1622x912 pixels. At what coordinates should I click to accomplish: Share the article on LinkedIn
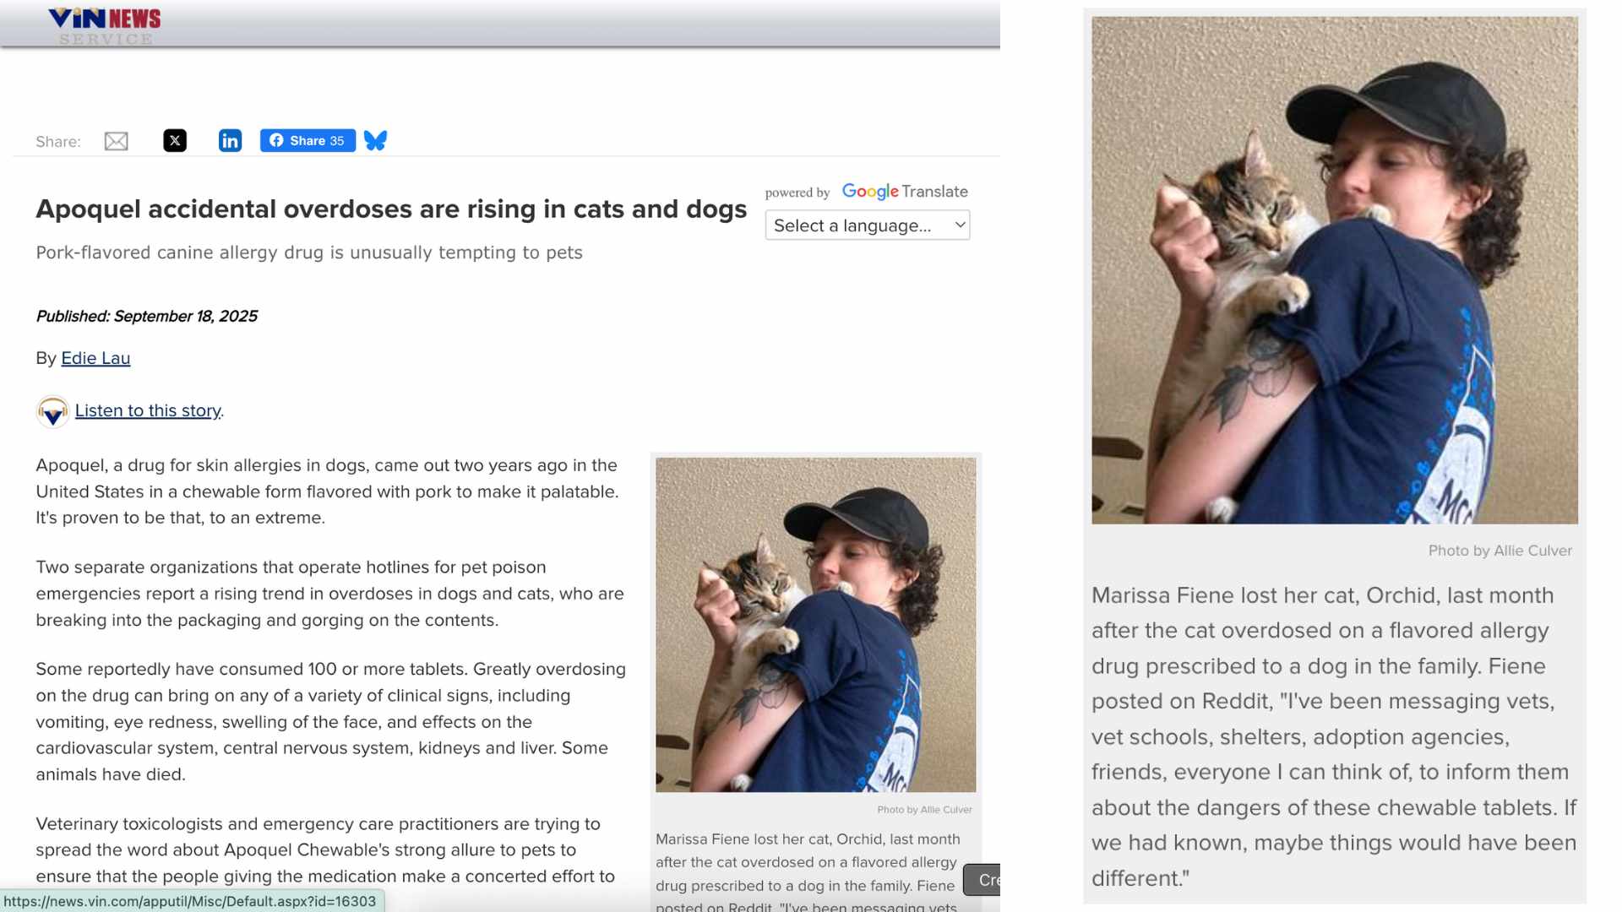pos(230,140)
